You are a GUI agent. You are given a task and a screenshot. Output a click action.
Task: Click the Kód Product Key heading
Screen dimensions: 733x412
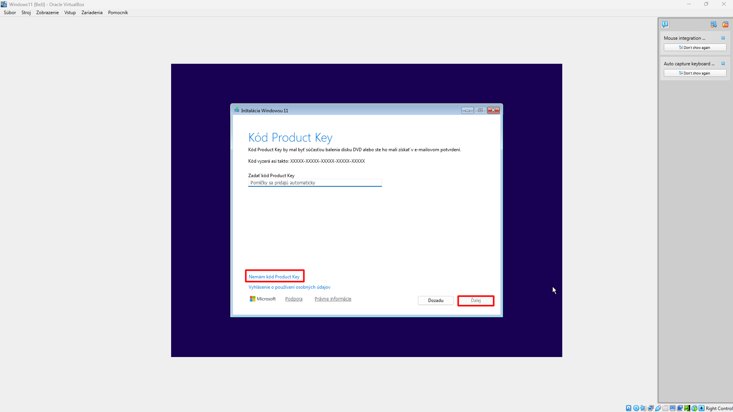tap(290, 137)
